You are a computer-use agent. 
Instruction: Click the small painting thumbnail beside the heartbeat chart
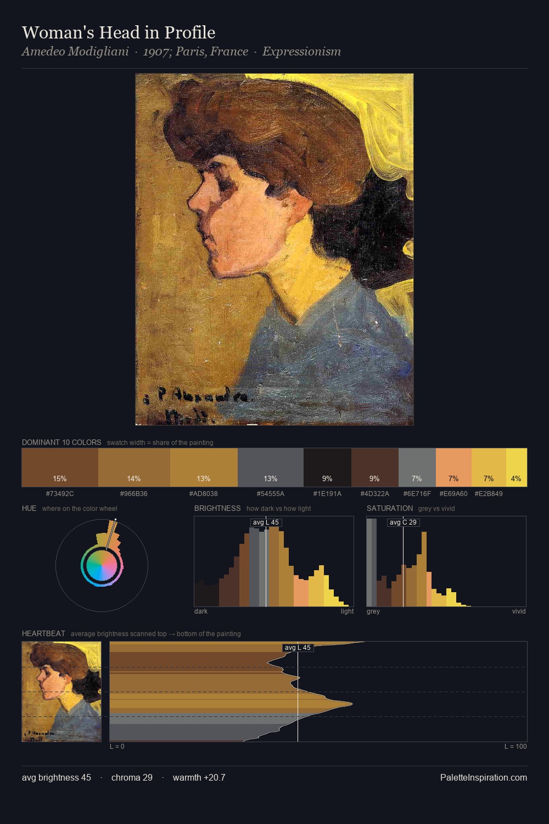61,692
